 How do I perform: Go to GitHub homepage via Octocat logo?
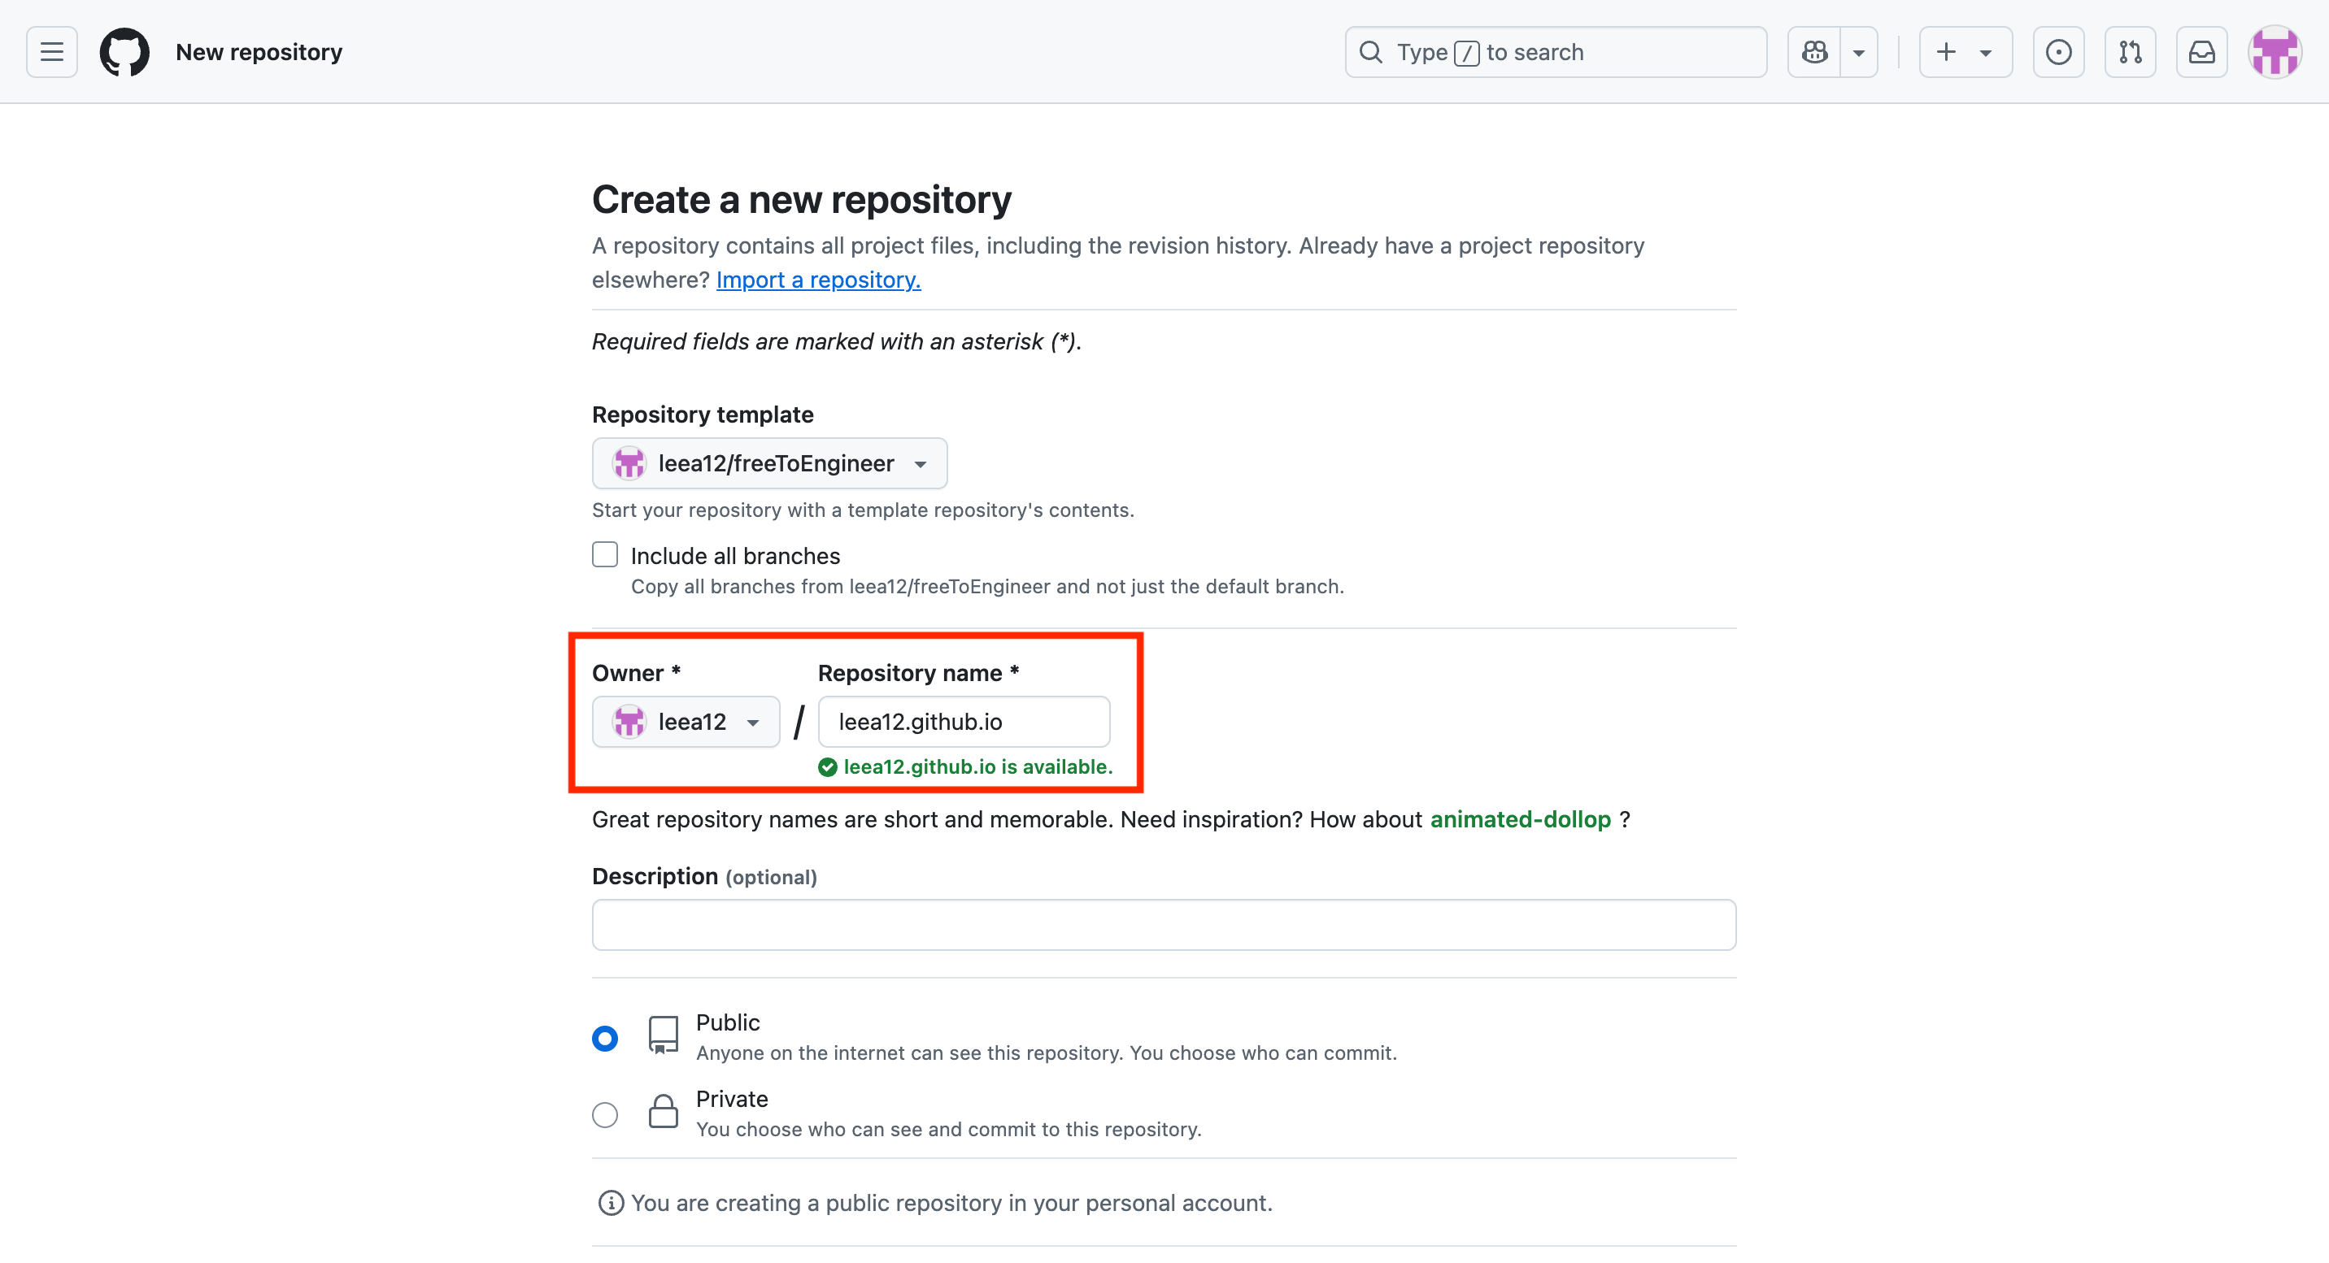[124, 52]
